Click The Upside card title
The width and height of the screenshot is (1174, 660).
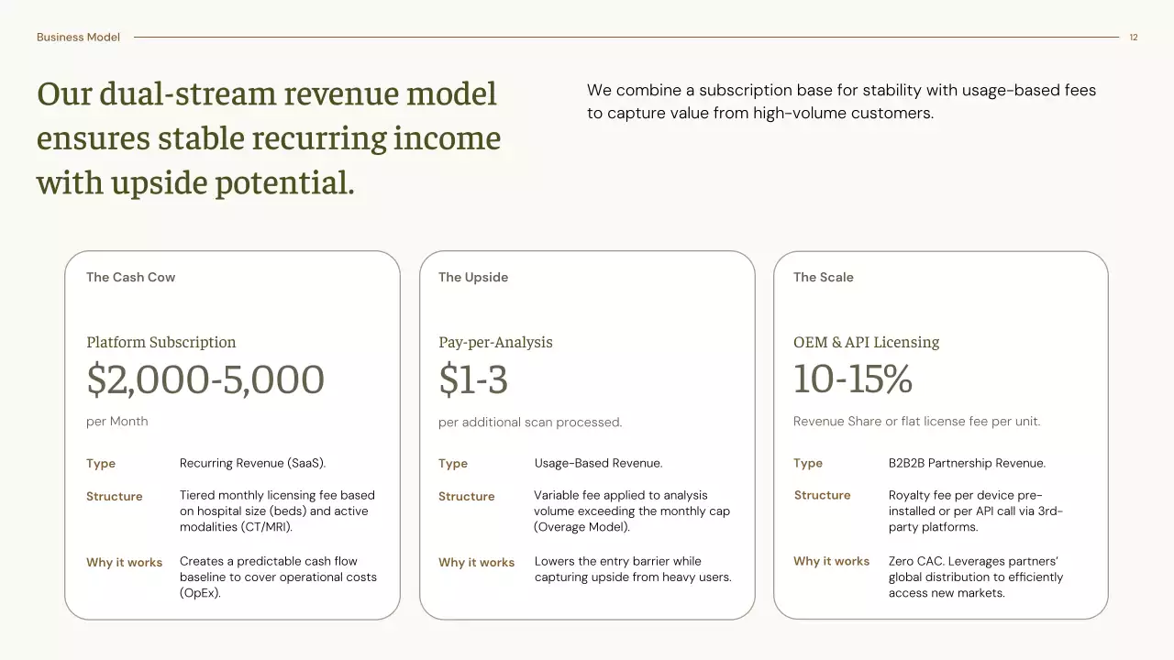472,278
